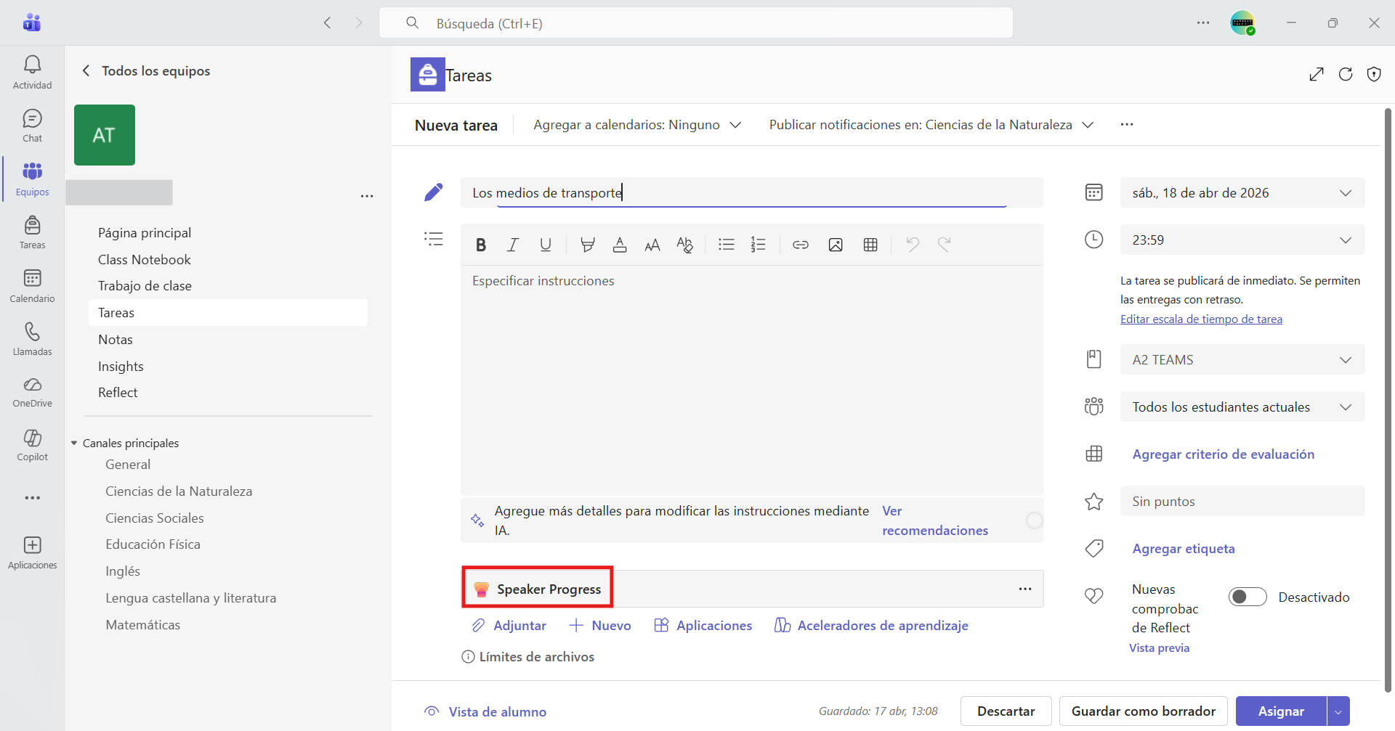Open Ciencias de la Naturaleza channel
1395x731 pixels.
pos(179,491)
